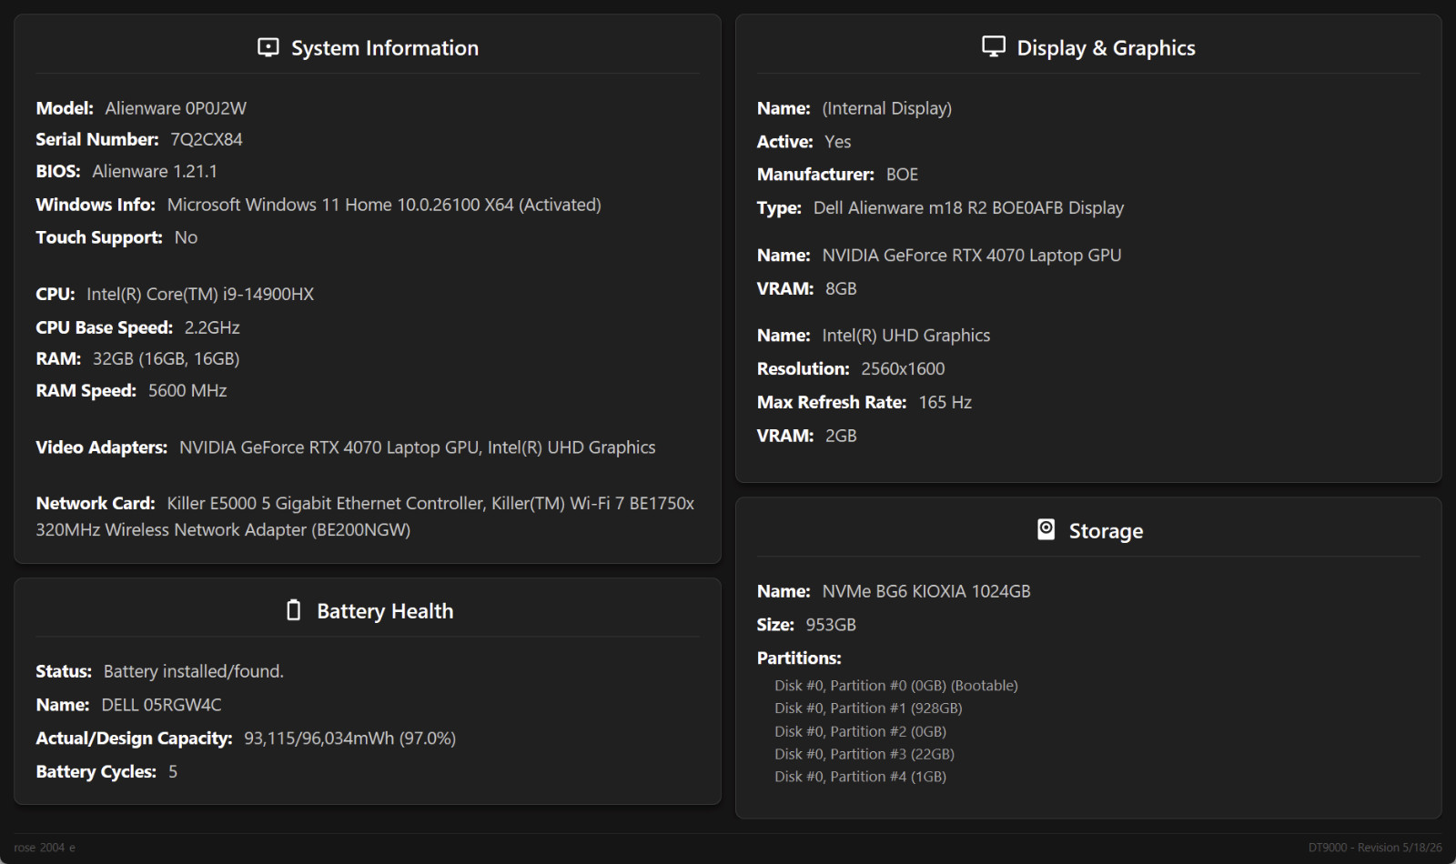Click the Touch Support value No
Screen dimensions: 1456x864
click(x=186, y=237)
